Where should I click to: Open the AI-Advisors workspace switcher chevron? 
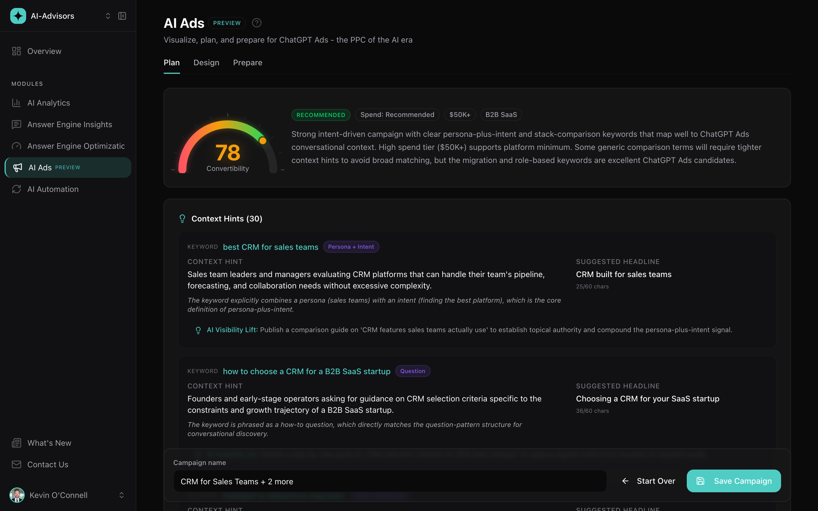pyautogui.click(x=108, y=16)
